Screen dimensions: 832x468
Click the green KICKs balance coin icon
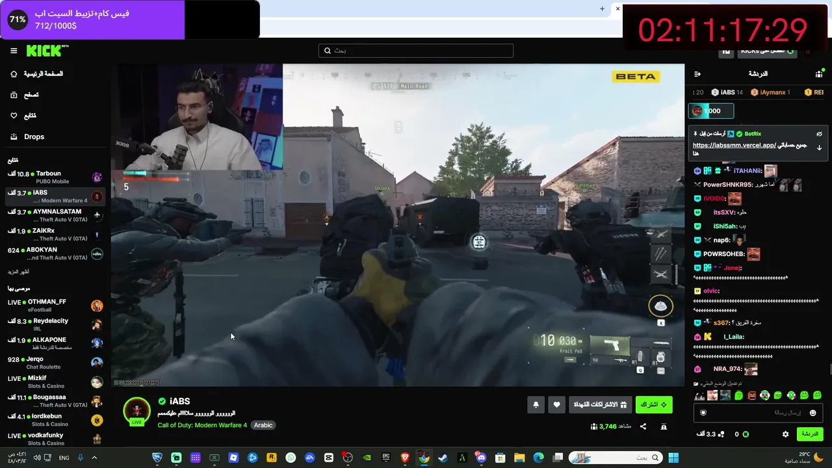746,434
